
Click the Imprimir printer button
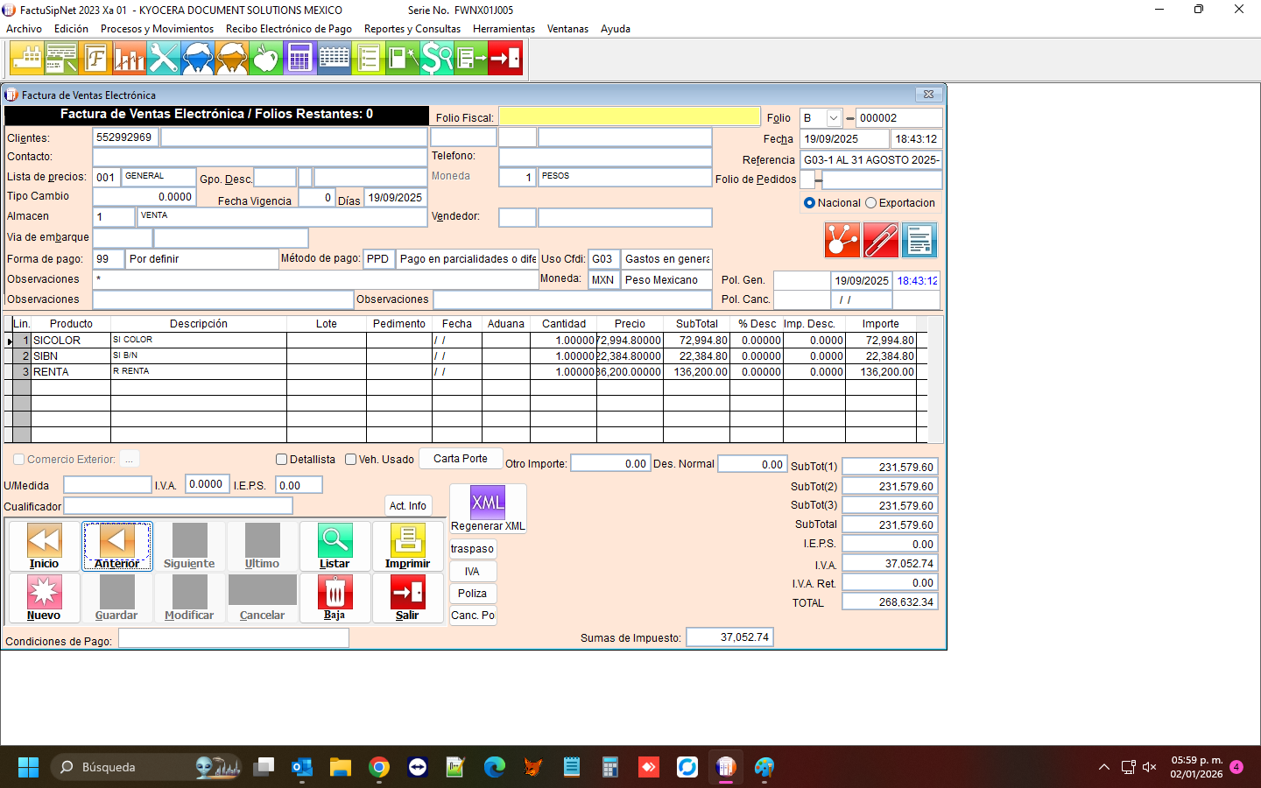point(407,546)
